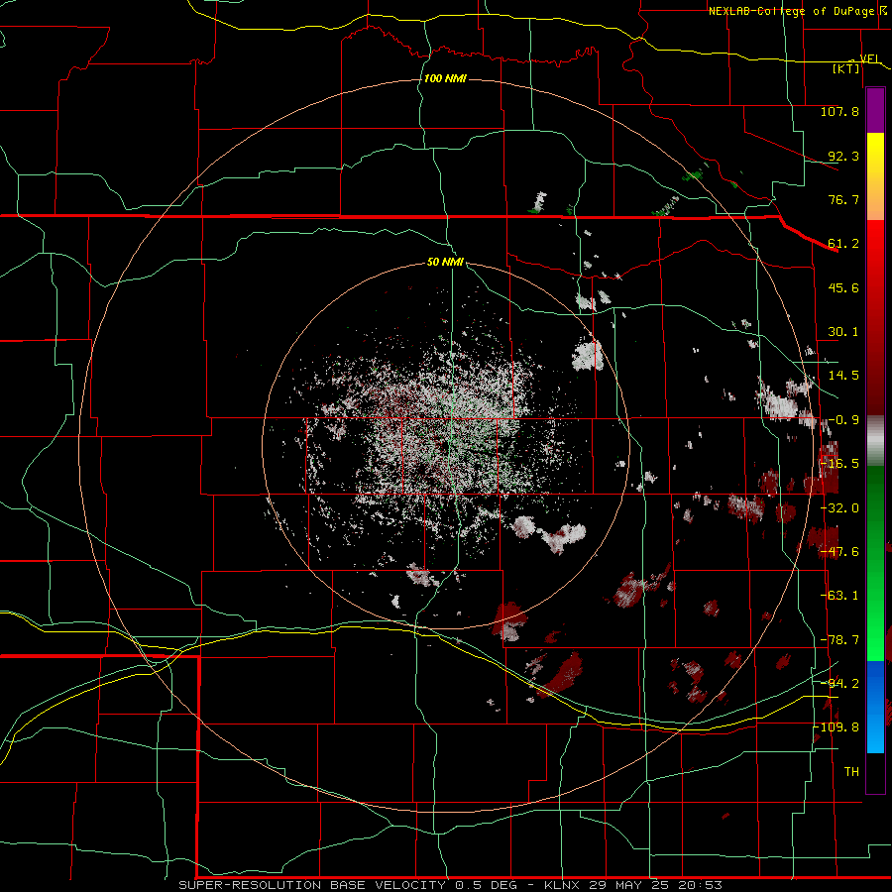
Task: Select the 107.8 legend value
Action: pyautogui.click(x=839, y=111)
